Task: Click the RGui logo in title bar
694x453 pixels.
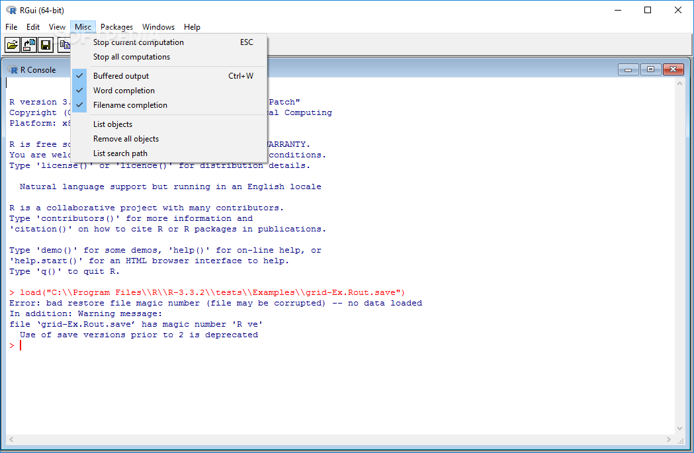Action: pyautogui.click(x=11, y=10)
